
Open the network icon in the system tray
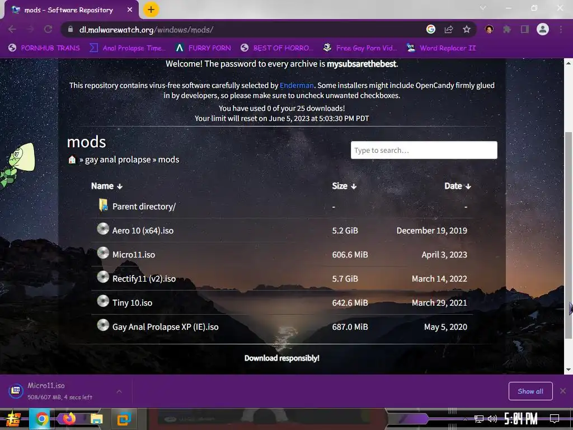click(x=479, y=419)
